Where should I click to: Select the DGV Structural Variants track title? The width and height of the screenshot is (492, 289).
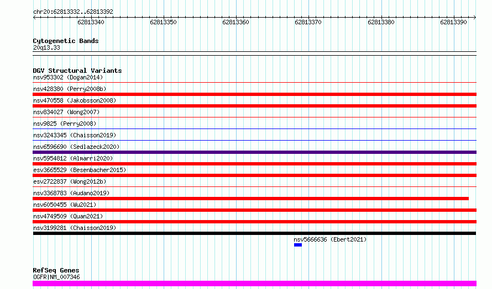coord(77,71)
